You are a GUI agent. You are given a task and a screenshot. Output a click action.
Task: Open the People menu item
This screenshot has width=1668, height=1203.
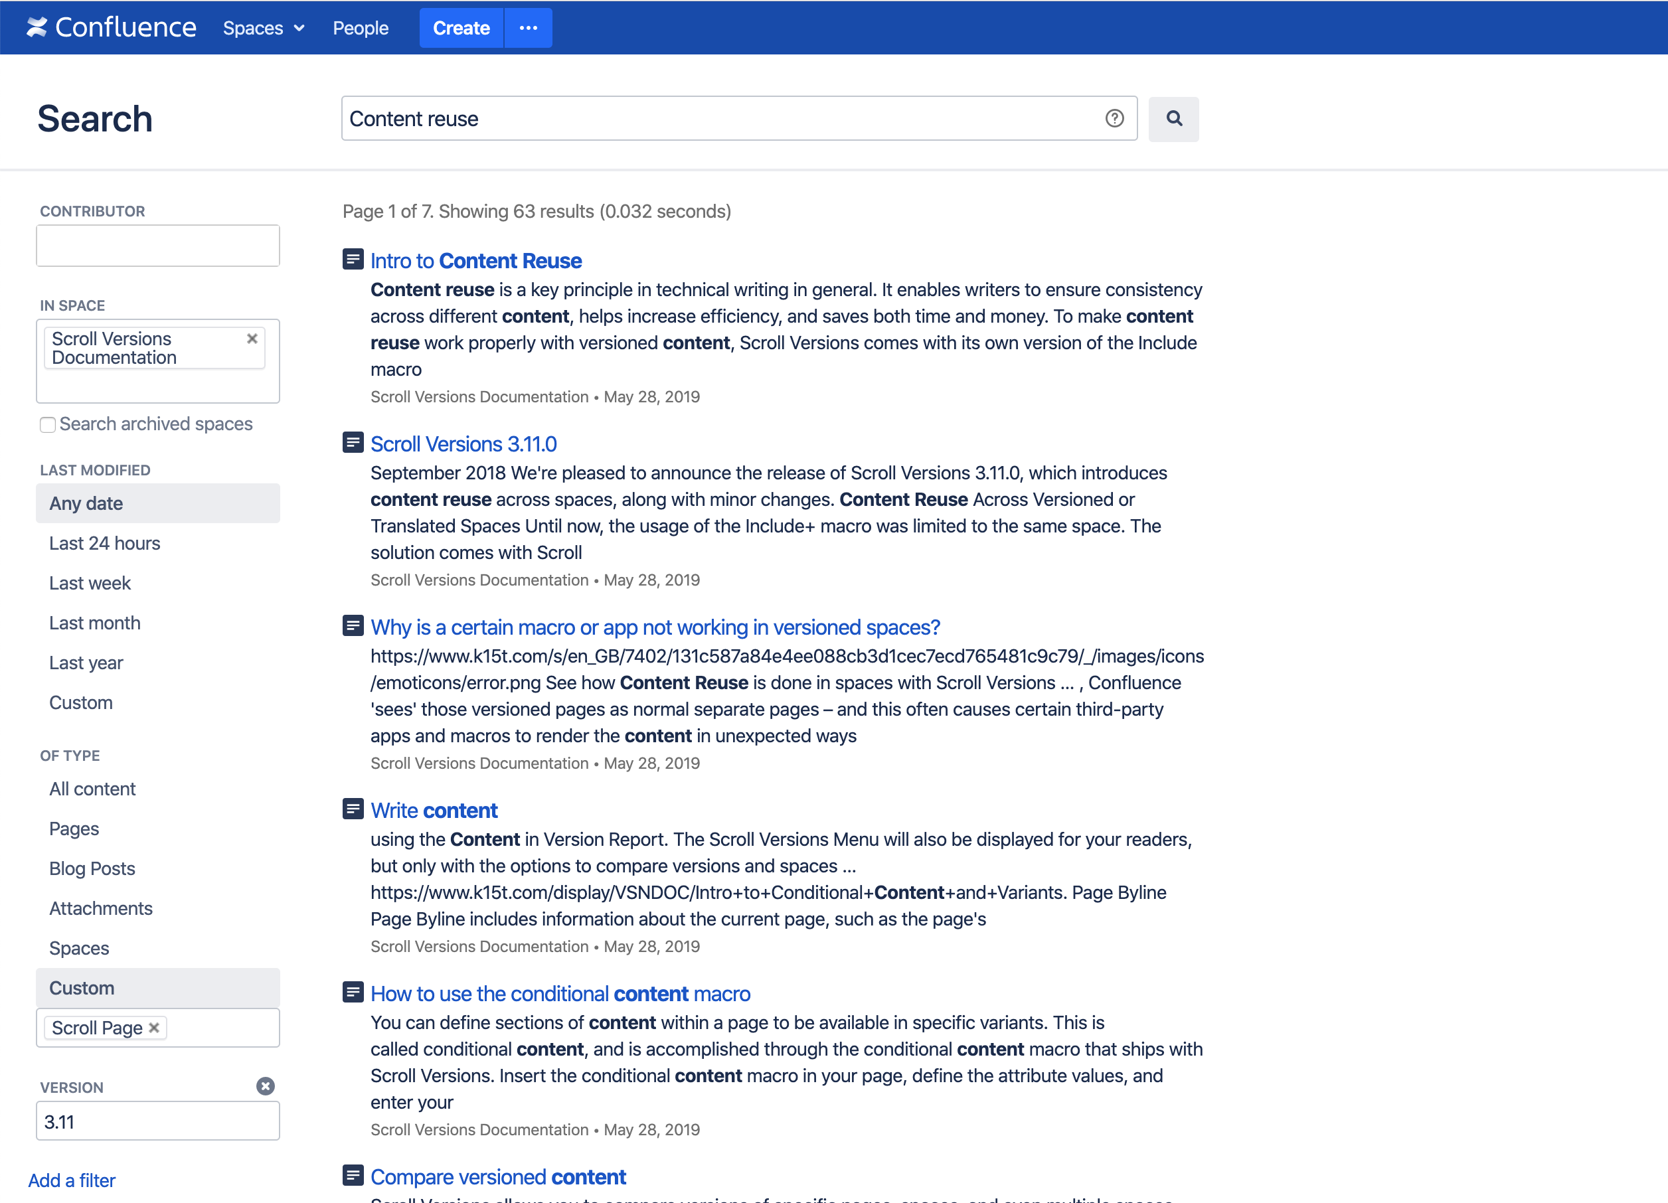pos(361,28)
